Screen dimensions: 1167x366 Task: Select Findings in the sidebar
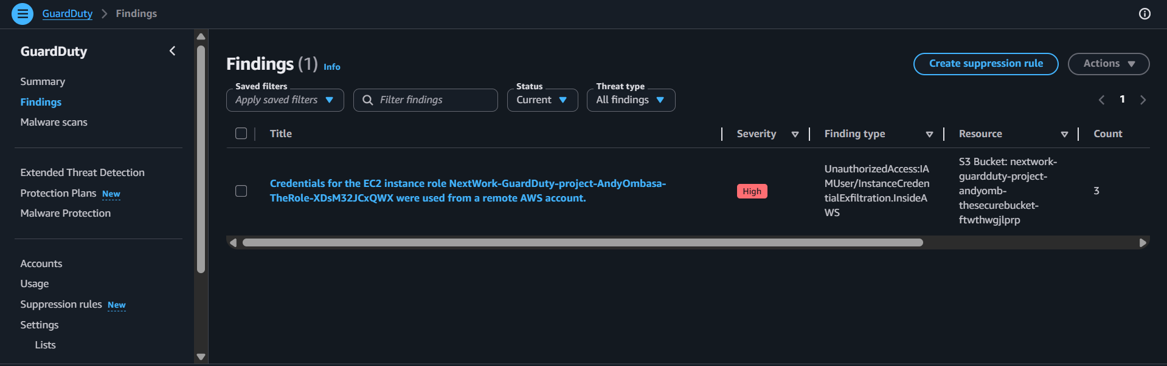coord(41,102)
